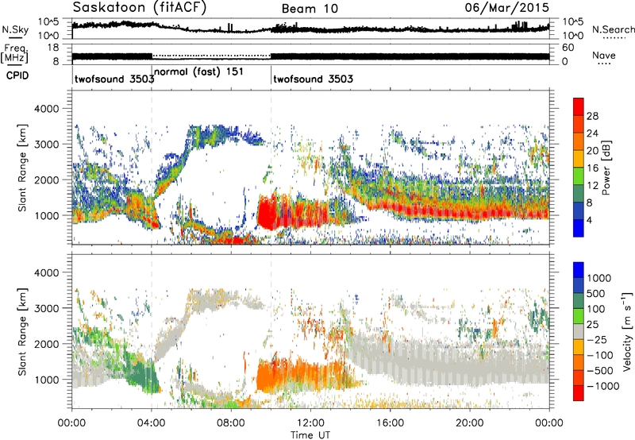
Task: Pick the bright blue bottom Power colorbar segment
Action: pos(579,229)
